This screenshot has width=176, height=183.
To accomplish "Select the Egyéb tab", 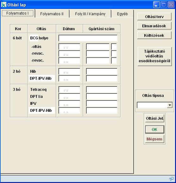I will [122, 14].
